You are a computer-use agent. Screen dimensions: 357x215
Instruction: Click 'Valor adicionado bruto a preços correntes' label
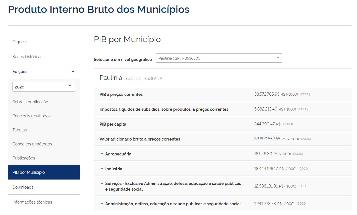tap(140, 139)
